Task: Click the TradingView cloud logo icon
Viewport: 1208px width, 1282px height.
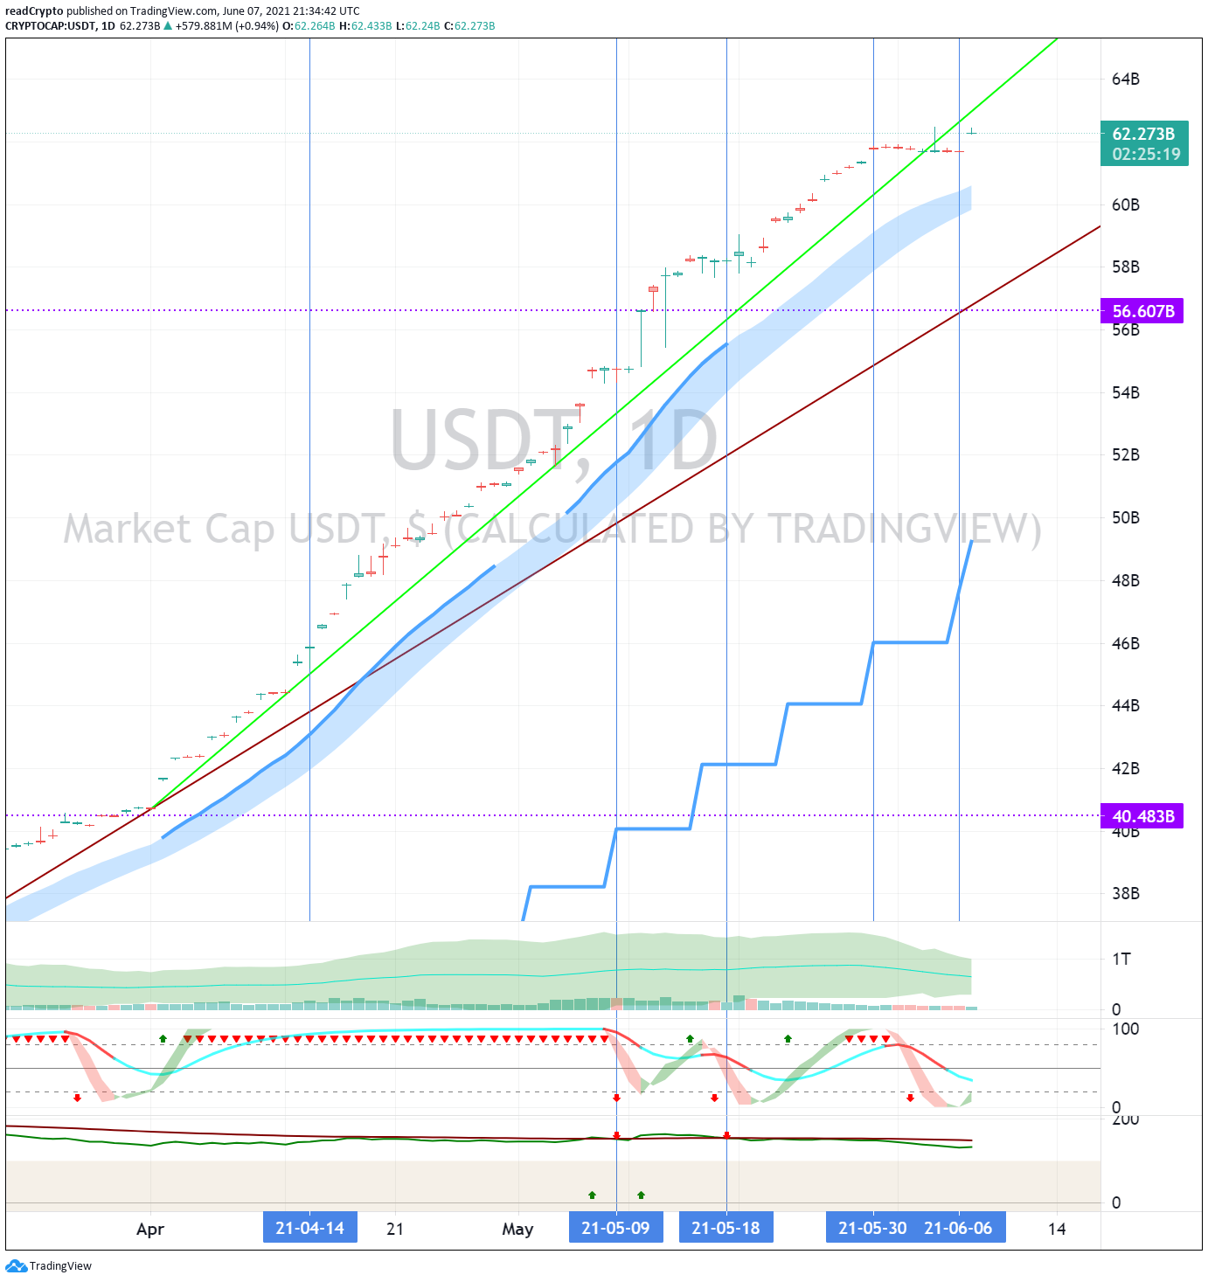Action: tap(16, 1265)
